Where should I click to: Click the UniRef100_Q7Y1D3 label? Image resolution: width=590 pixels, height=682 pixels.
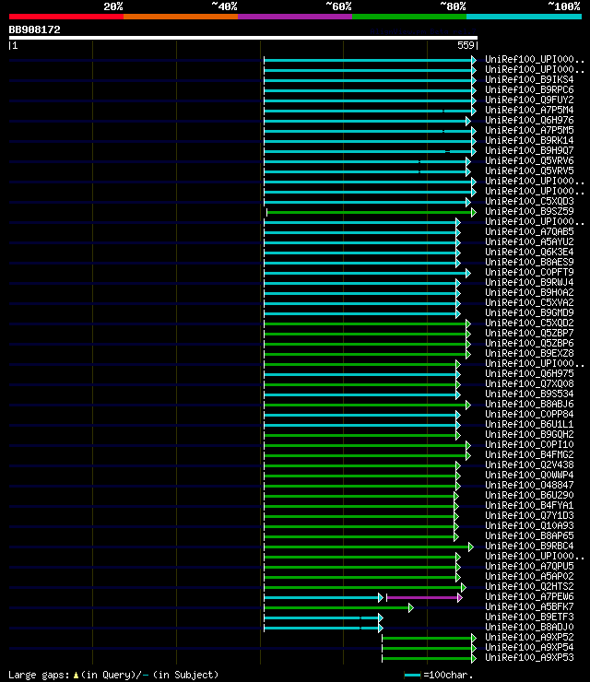coord(529,515)
